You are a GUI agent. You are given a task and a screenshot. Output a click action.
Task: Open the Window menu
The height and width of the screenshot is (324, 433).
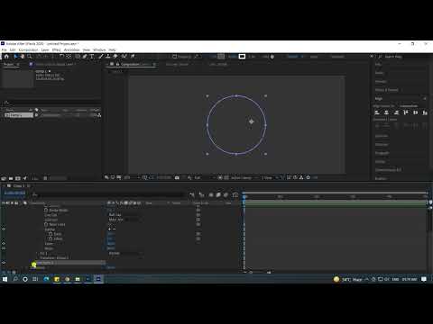(x=99, y=49)
